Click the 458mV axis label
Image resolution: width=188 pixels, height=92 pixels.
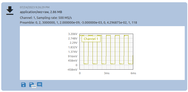tap(73, 61)
